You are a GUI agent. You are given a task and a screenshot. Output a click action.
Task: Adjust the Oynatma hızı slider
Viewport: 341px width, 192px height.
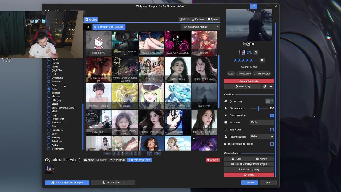tap(258, 108)
